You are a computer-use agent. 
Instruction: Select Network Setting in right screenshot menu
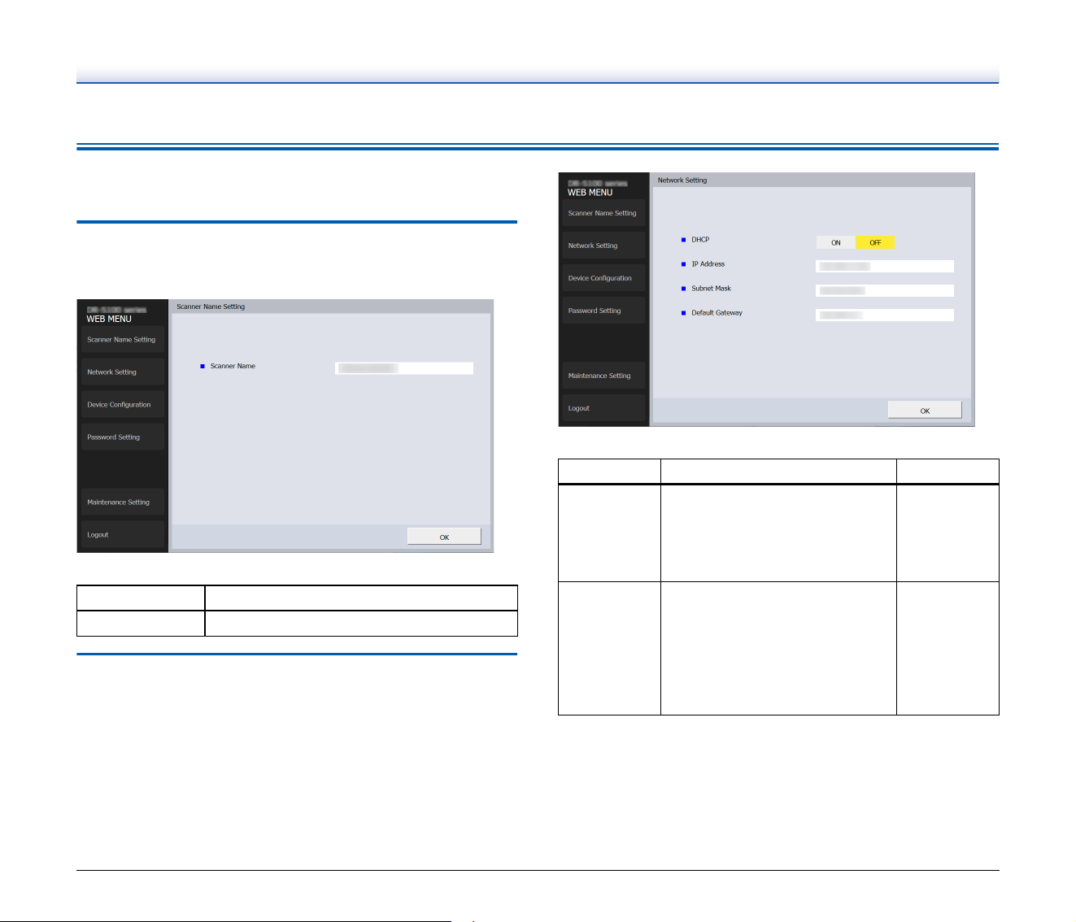click(x=603, y=246)
